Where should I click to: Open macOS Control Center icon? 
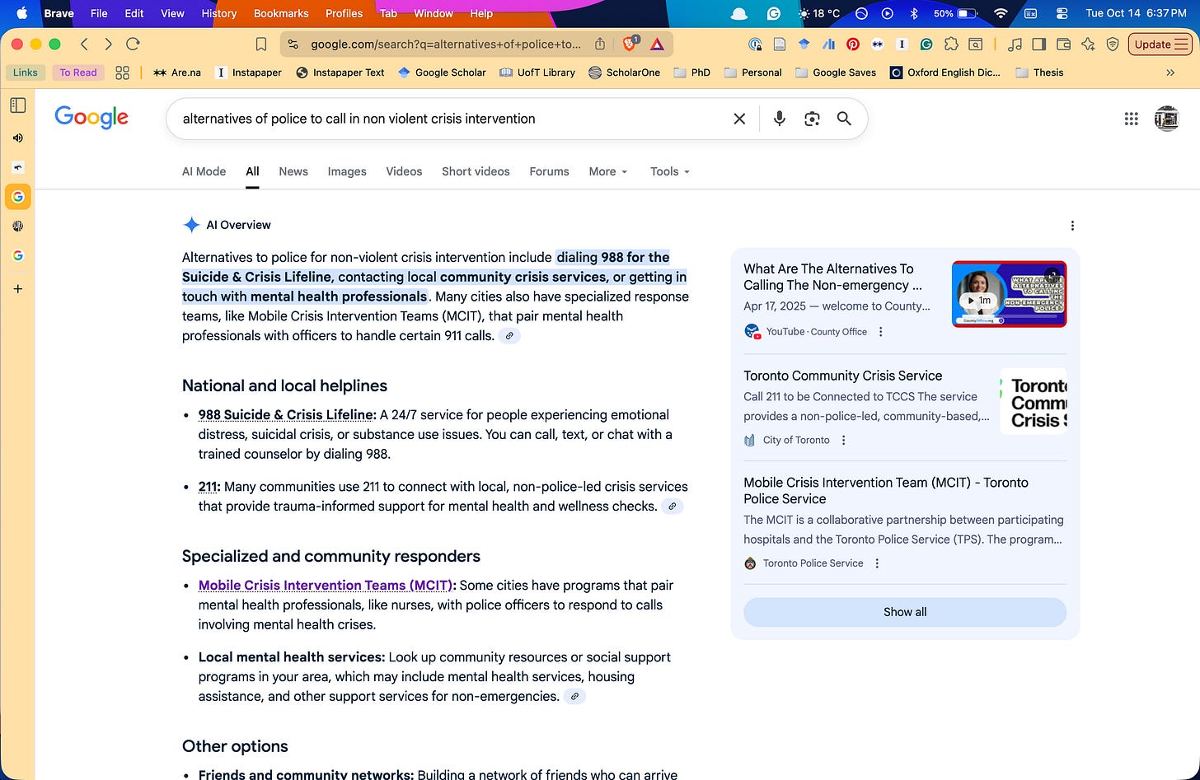tap(1062, 13)
